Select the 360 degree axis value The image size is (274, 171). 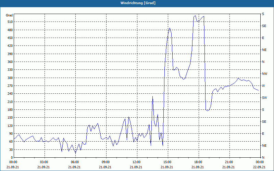coord(10,62)
